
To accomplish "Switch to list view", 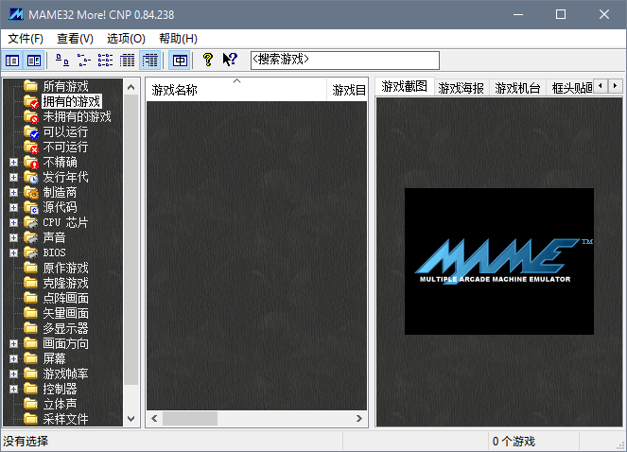I will coord(105,61).
